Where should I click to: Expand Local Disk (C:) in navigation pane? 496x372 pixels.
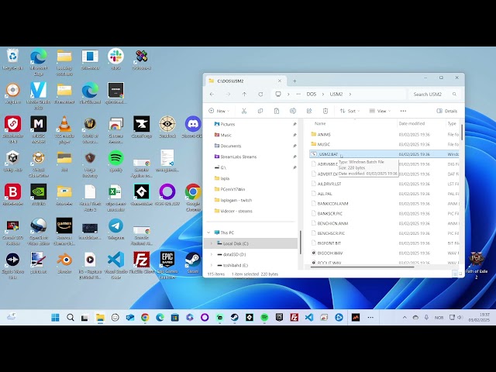pos(212,243)
